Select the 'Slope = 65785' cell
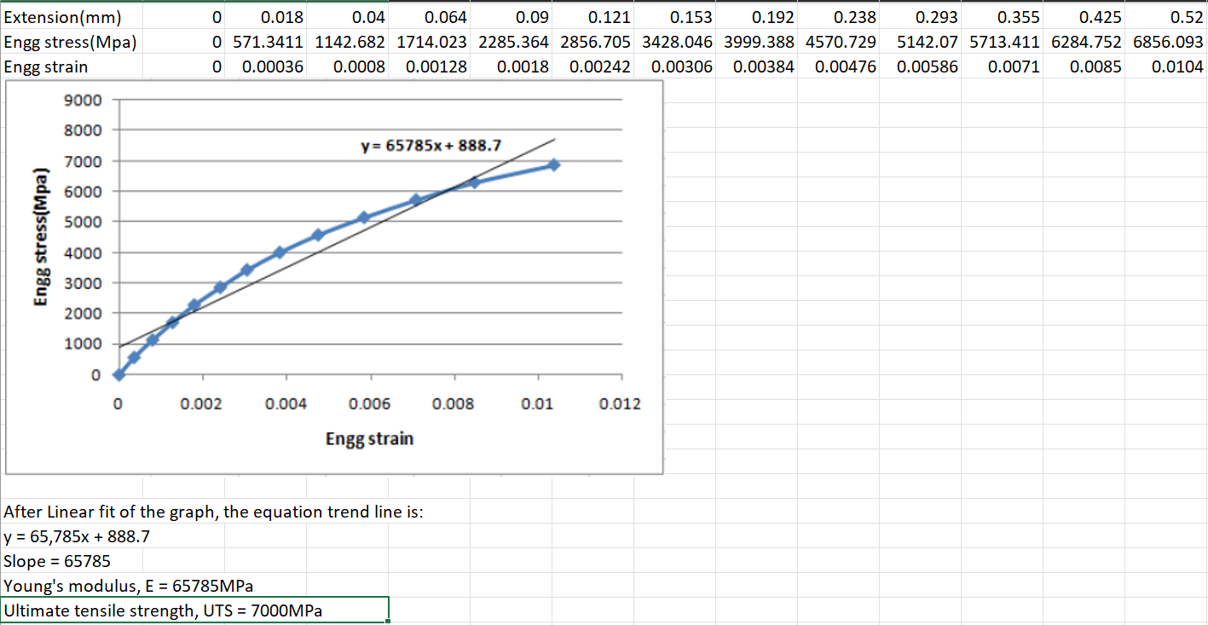1208x625 pixels. pyautogui.click(x=57, y=562)
